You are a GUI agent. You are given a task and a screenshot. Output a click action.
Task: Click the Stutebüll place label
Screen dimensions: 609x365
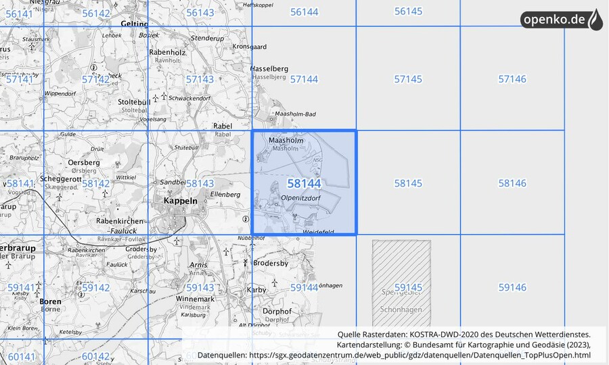tap(187, 147)
